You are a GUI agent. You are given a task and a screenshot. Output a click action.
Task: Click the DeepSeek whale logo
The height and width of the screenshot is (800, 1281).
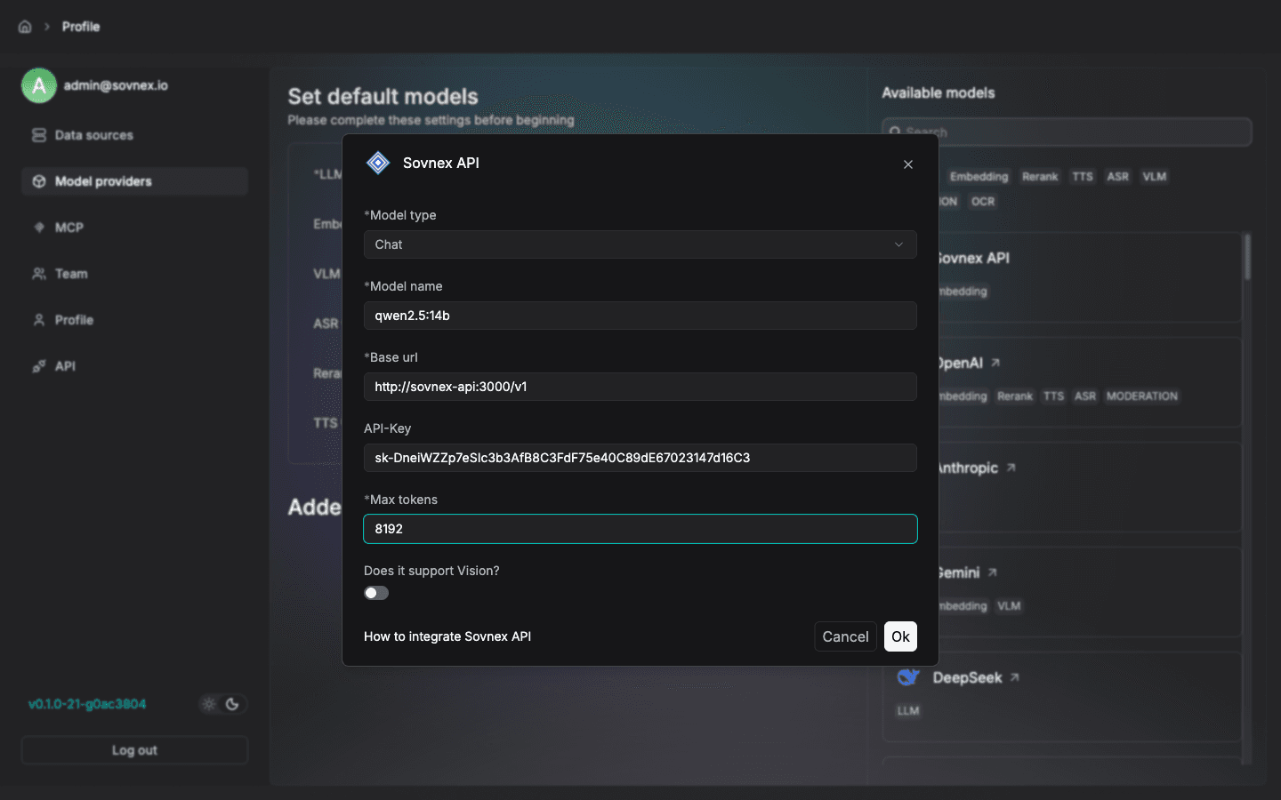tap(908, 677)
